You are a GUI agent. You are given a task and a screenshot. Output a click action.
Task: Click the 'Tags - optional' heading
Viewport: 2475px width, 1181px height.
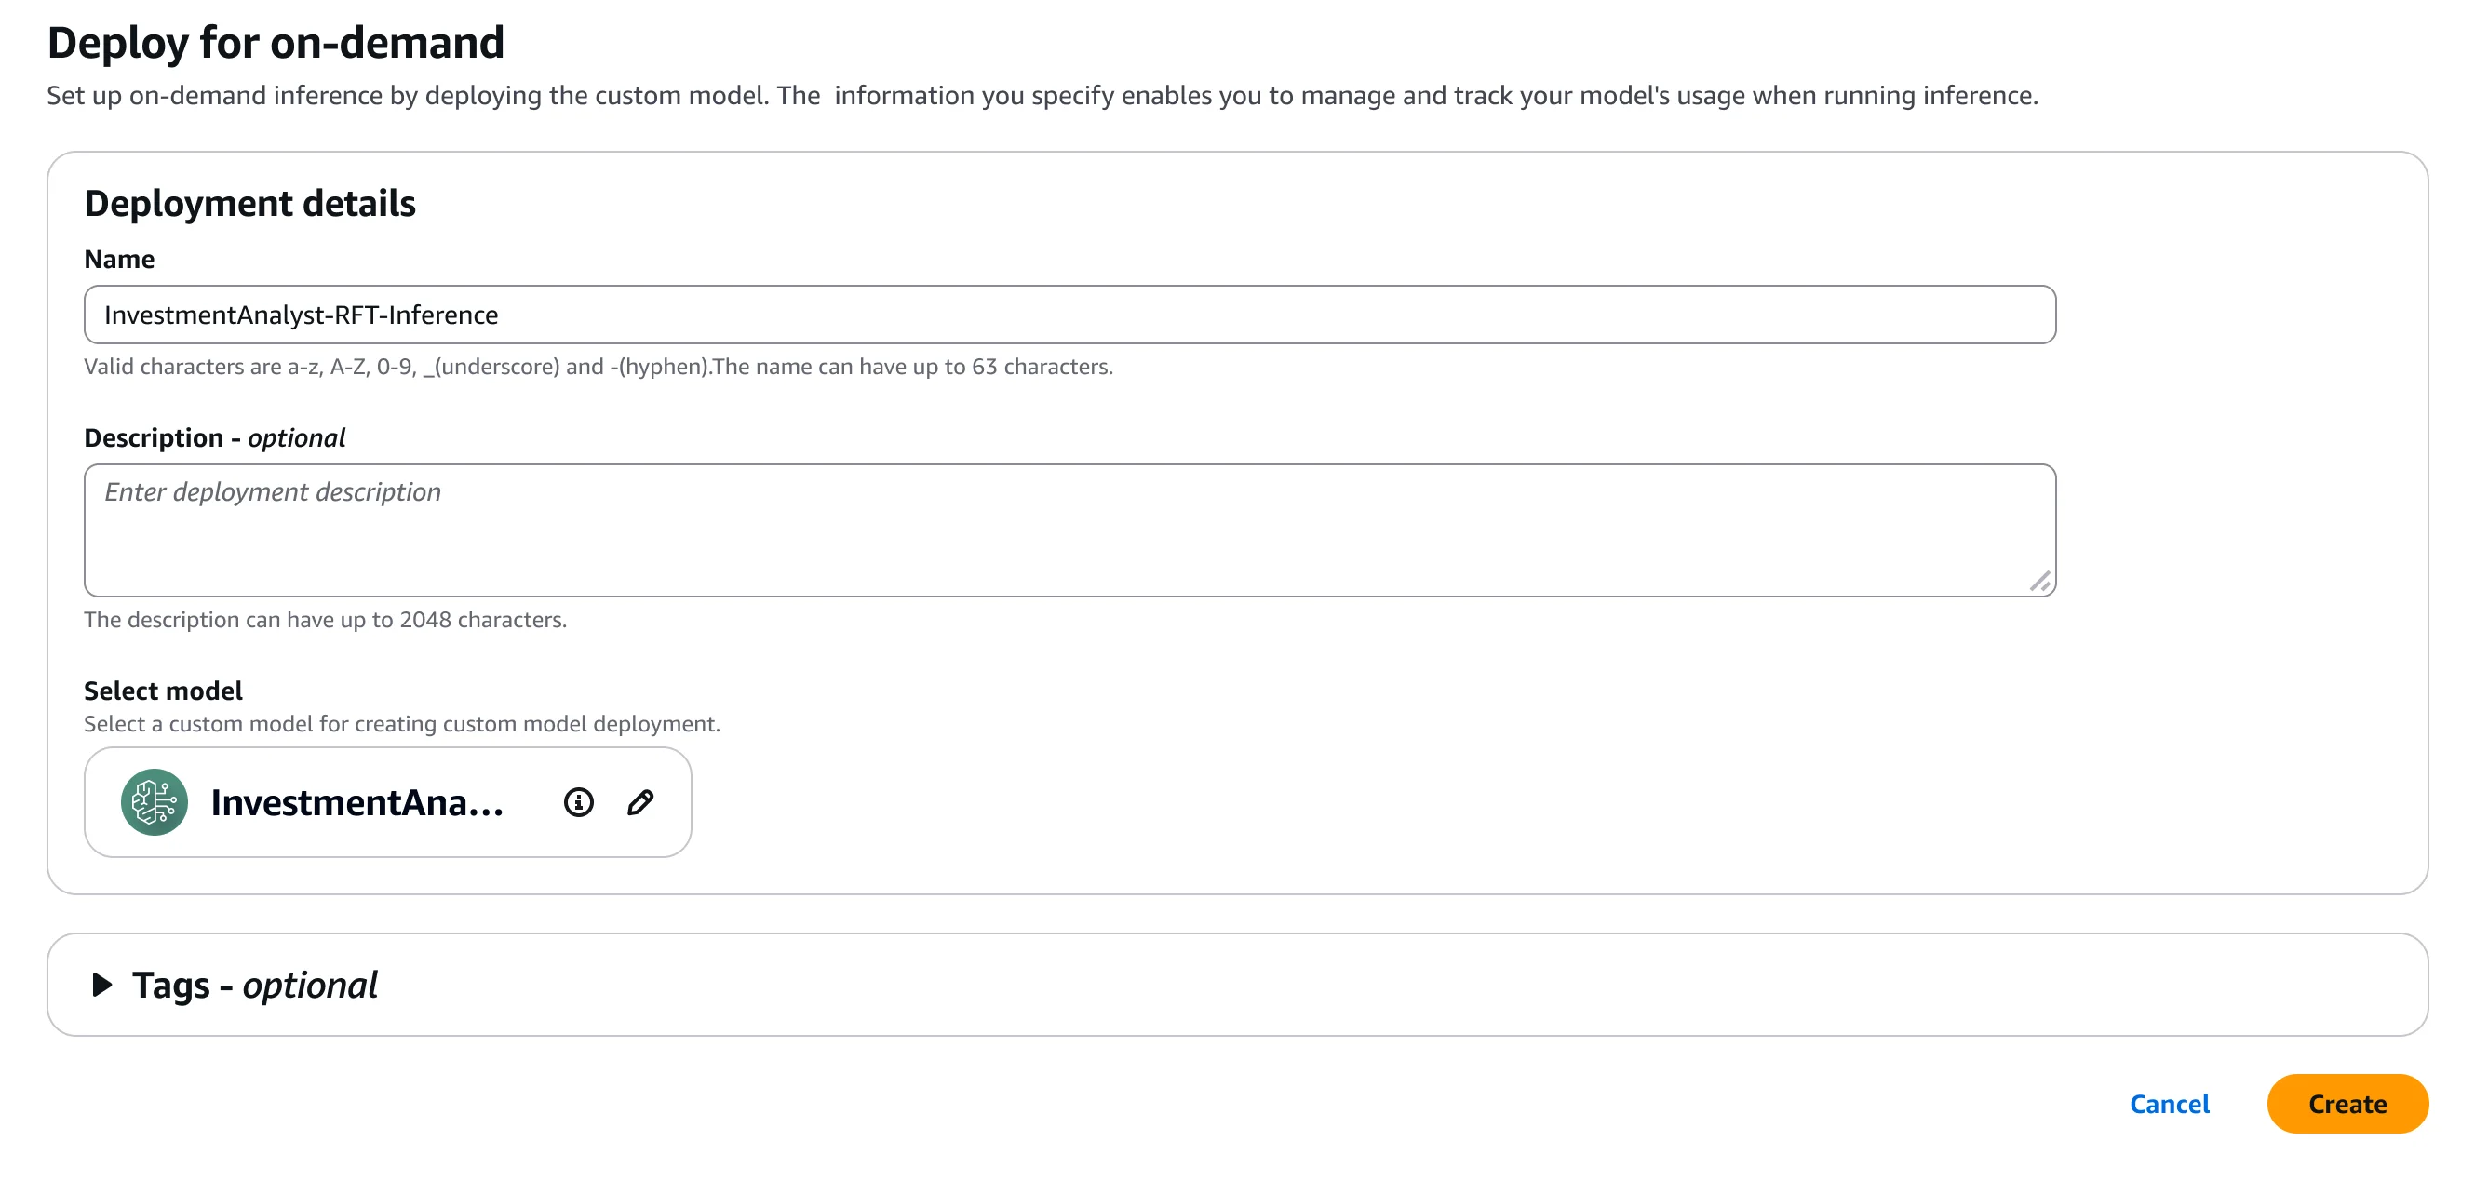pyautogui.click(x=255, y=985)
